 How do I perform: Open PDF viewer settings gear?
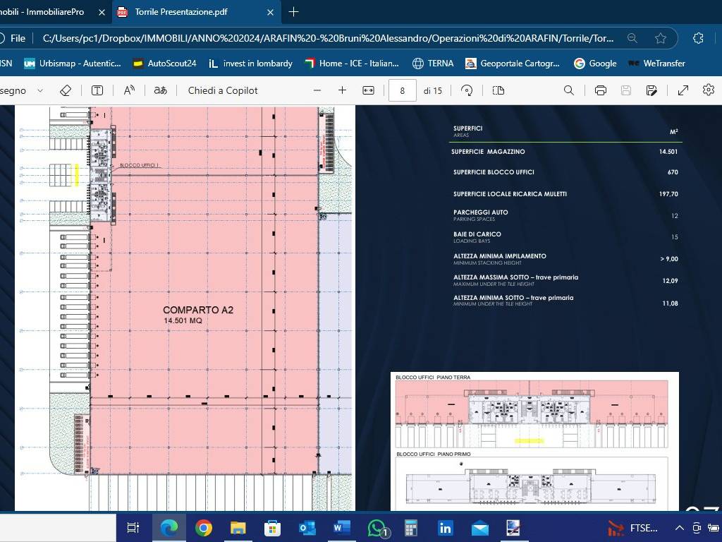[x=709, y=90]
